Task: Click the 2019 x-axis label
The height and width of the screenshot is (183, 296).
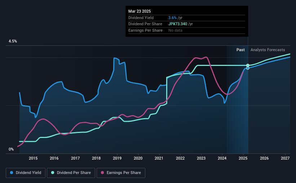Action: [x=117, y=158]
